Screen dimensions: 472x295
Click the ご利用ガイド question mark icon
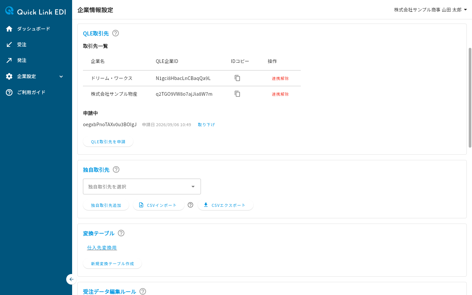9,92
